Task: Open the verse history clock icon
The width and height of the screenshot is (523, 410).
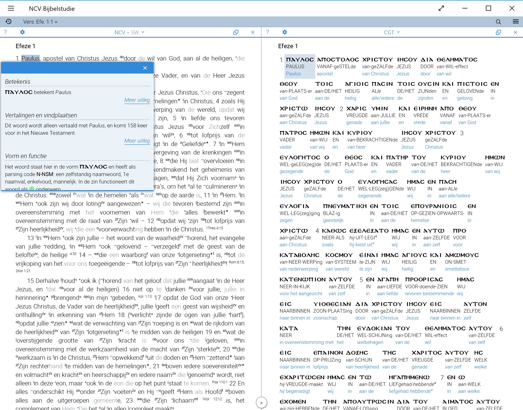Action: coord(8,22)
